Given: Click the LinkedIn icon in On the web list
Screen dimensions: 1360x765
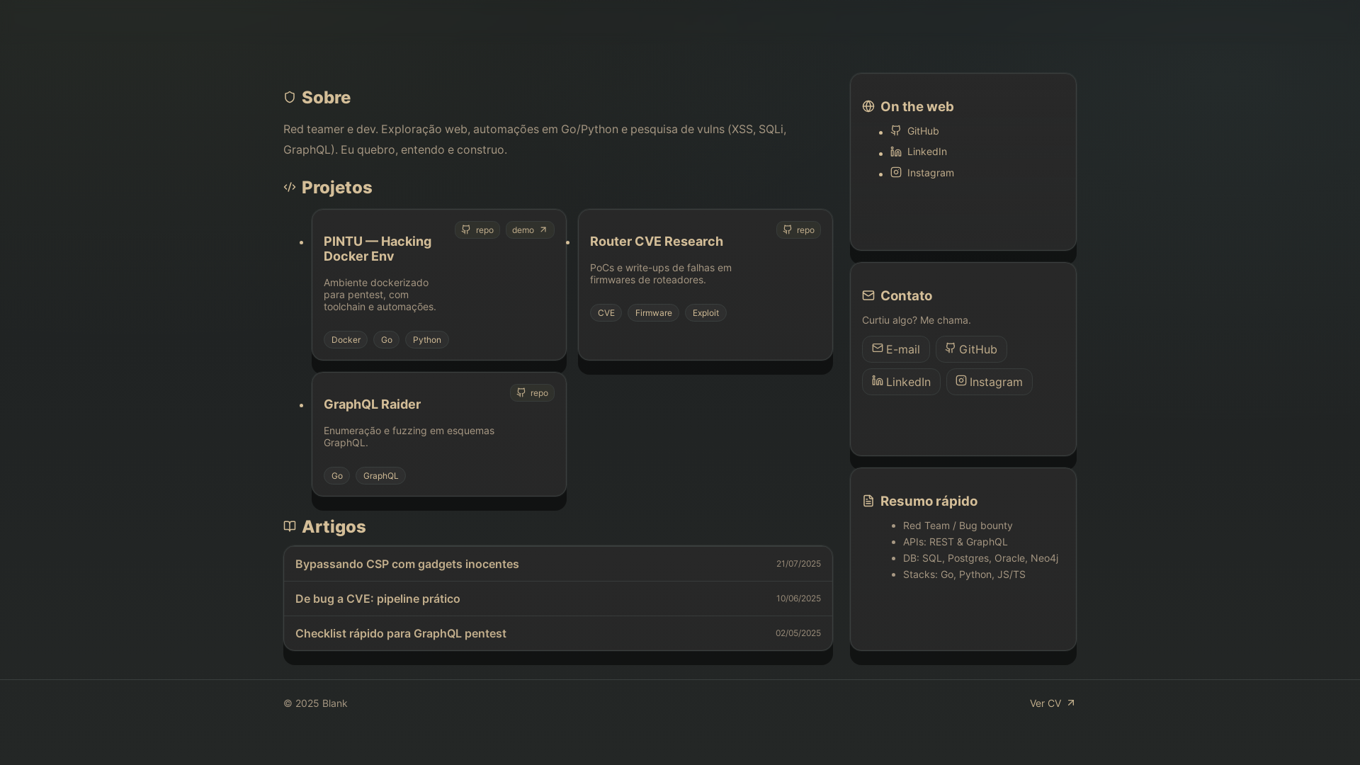Looking at the screenshot, I should click(x=896, y=152).
